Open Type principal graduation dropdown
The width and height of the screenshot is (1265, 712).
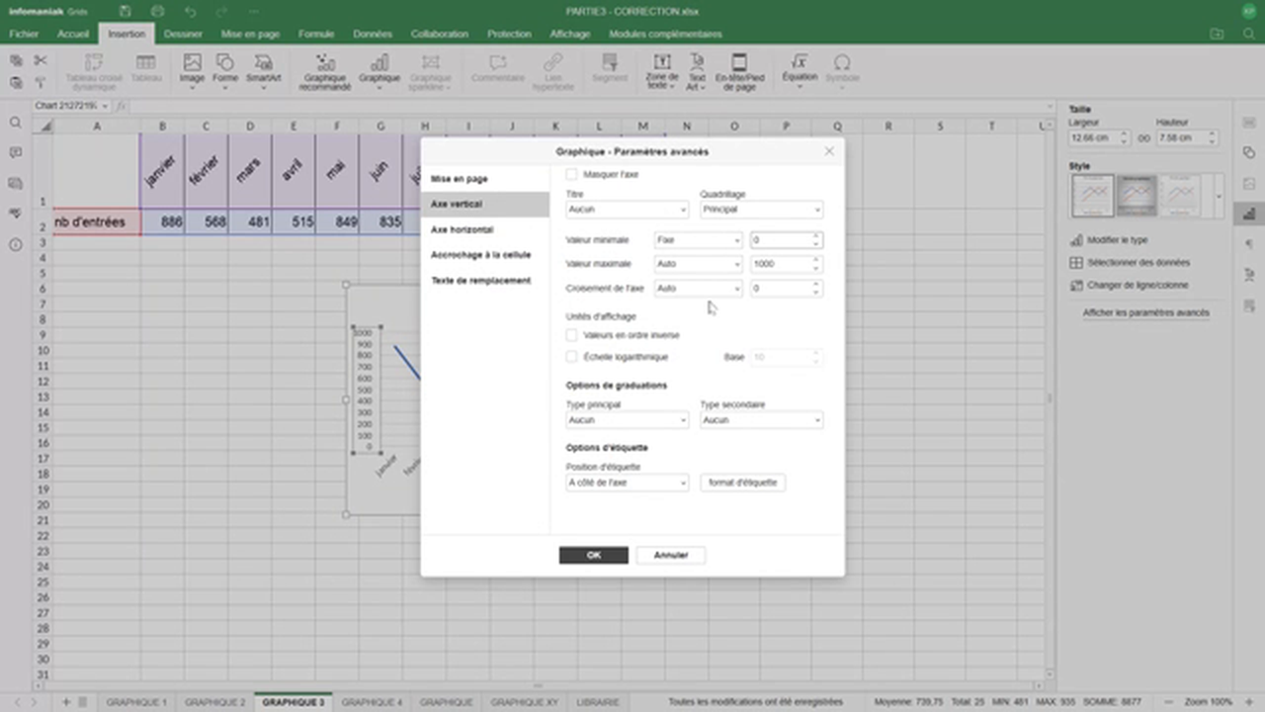pyautogui.click(x=627, y=420)
